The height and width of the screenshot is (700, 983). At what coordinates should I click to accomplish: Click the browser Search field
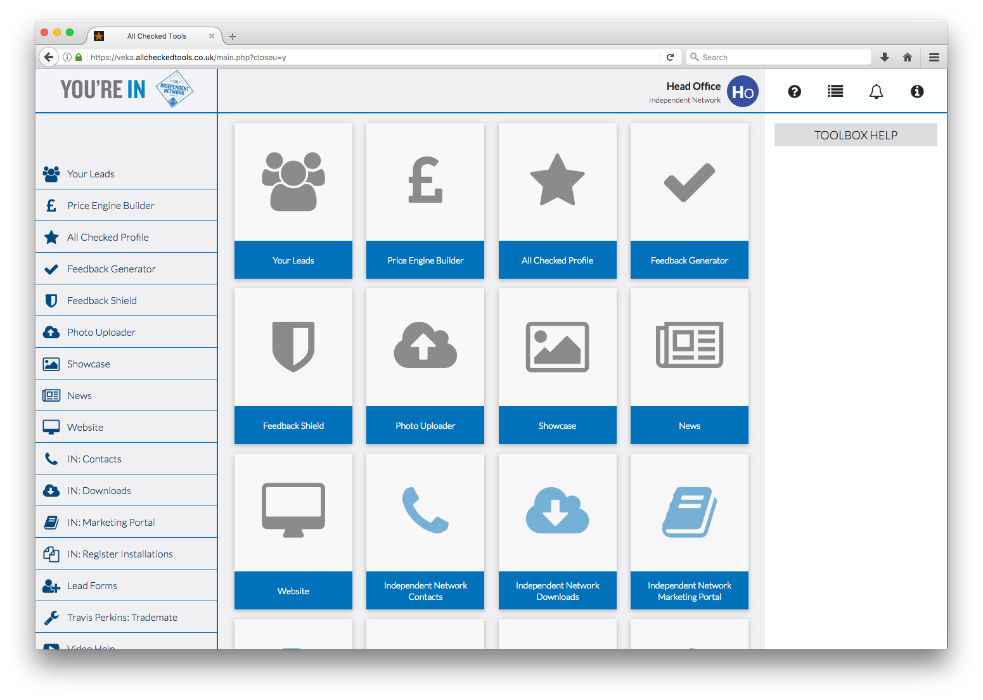tap(780, 57)
